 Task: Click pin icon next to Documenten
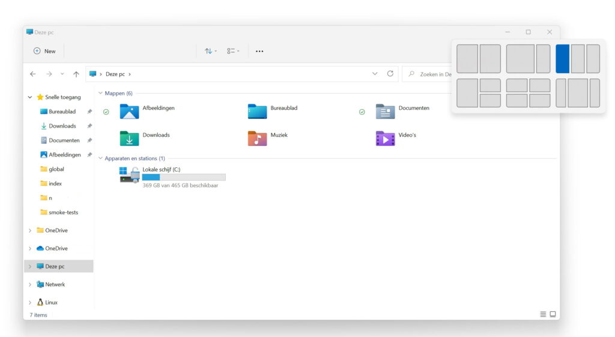point(89,140)
